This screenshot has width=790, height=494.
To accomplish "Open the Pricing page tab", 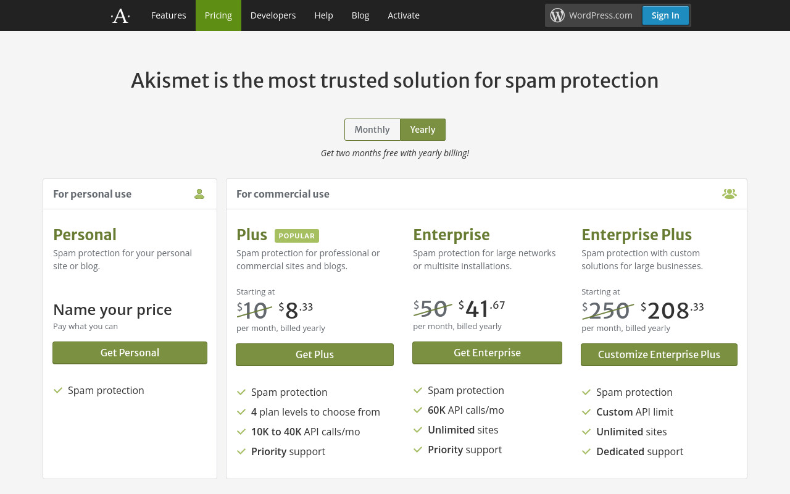I will [x=218, y=15].
